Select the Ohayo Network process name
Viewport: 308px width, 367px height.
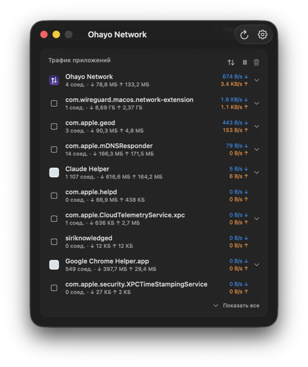point(89,77)
